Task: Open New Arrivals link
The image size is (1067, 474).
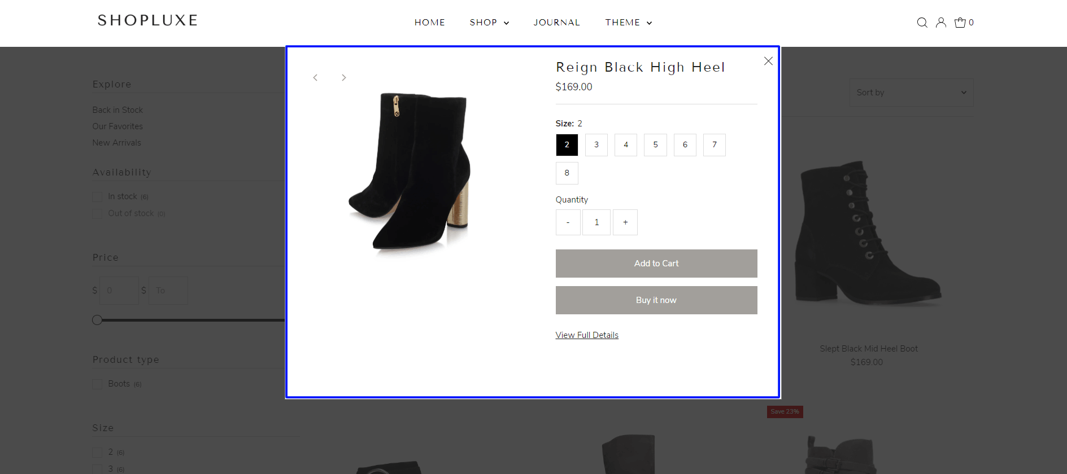Action: 117,143
